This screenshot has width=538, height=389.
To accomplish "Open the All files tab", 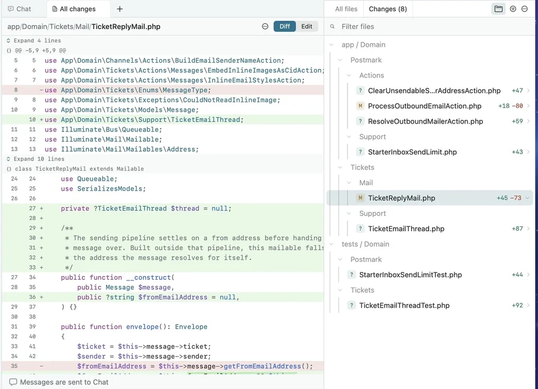I will tap(346, 9).
